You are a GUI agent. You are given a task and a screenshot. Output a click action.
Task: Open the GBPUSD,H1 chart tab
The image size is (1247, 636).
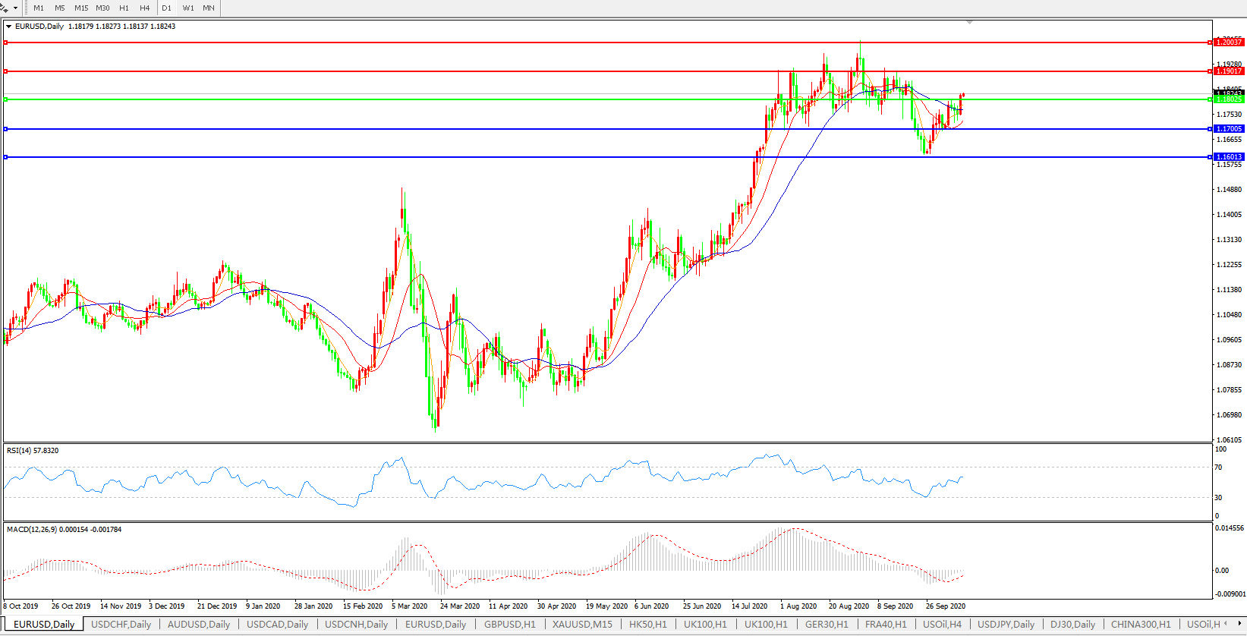pyautogui.click(x=509, y=625)
